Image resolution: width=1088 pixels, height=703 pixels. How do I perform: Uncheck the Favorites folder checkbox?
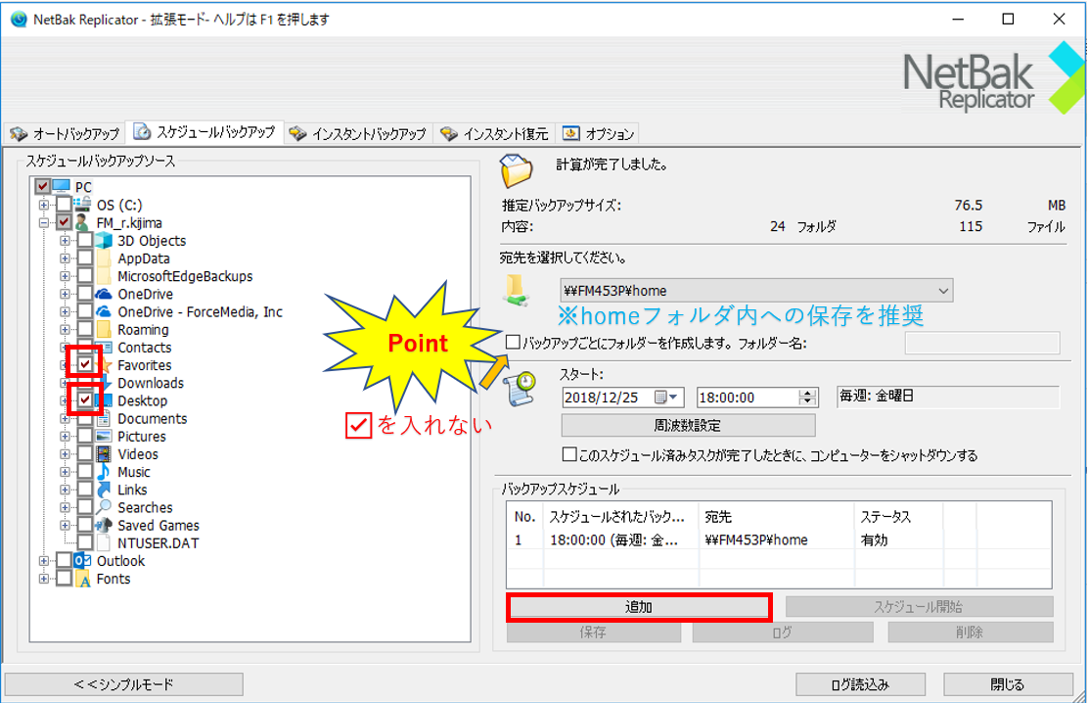coord(86,365)
